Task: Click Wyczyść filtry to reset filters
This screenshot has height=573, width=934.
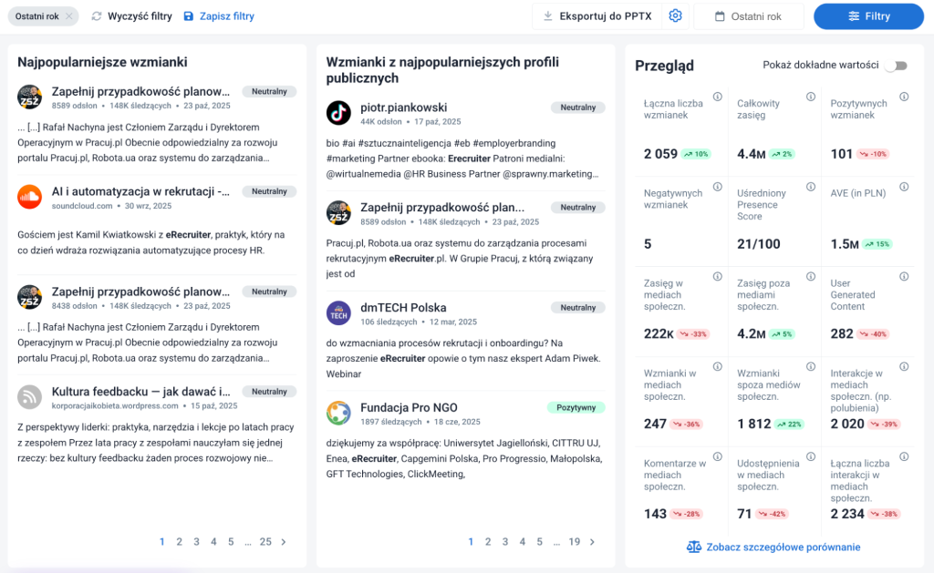Action: pos(131,16)
